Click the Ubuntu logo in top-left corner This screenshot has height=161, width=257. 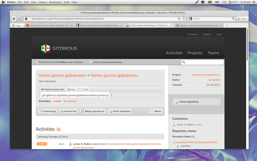pos(3,2)
